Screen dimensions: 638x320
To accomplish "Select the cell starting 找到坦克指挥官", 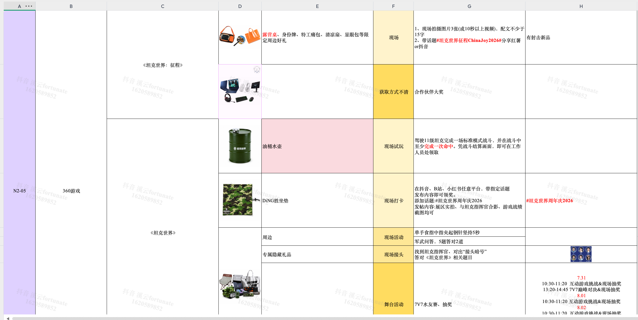I will [x=469, y=254].
